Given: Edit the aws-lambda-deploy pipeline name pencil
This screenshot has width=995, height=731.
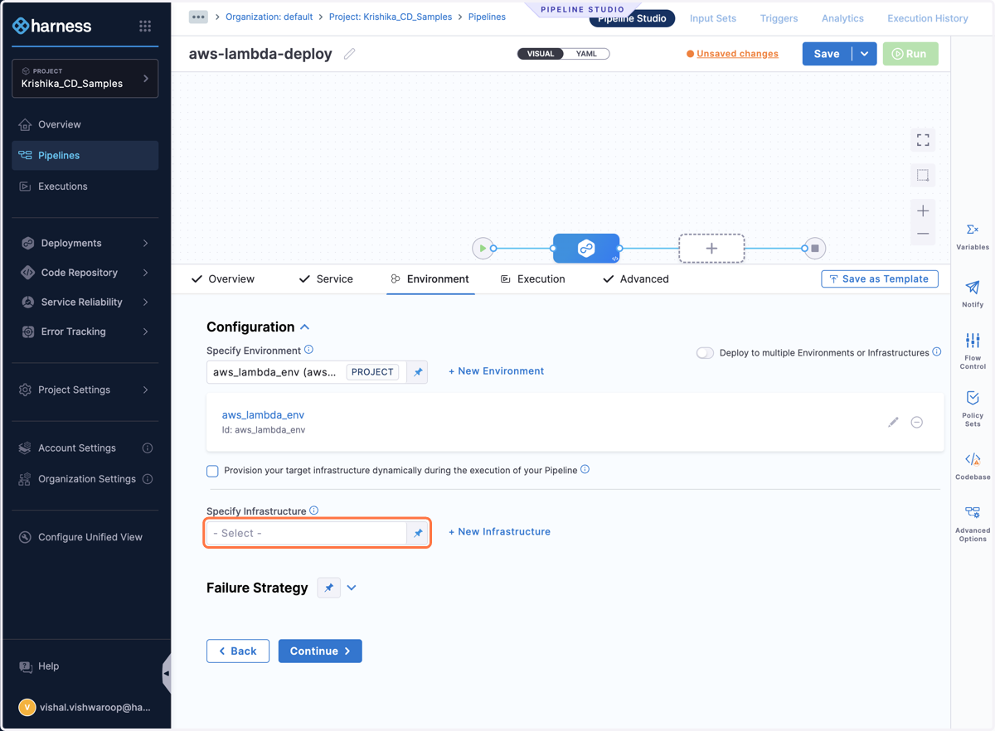Looking at the screenshot, I should click(x=350, y=54).
